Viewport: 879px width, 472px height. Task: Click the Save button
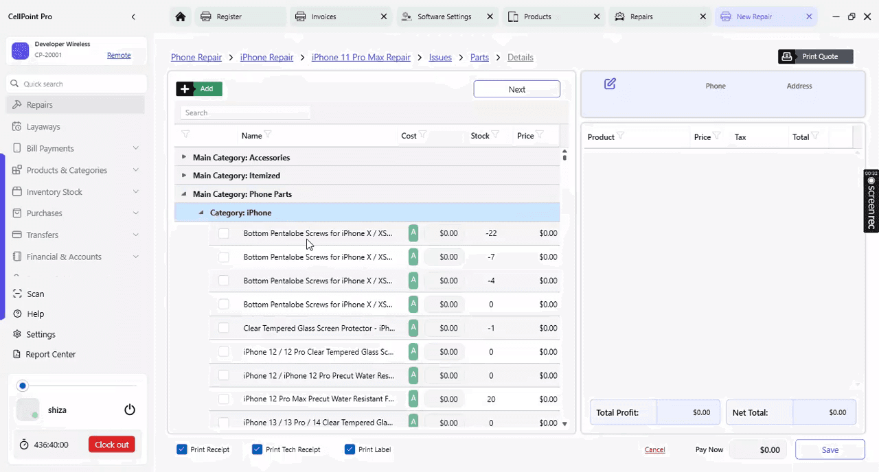[830, 449]
